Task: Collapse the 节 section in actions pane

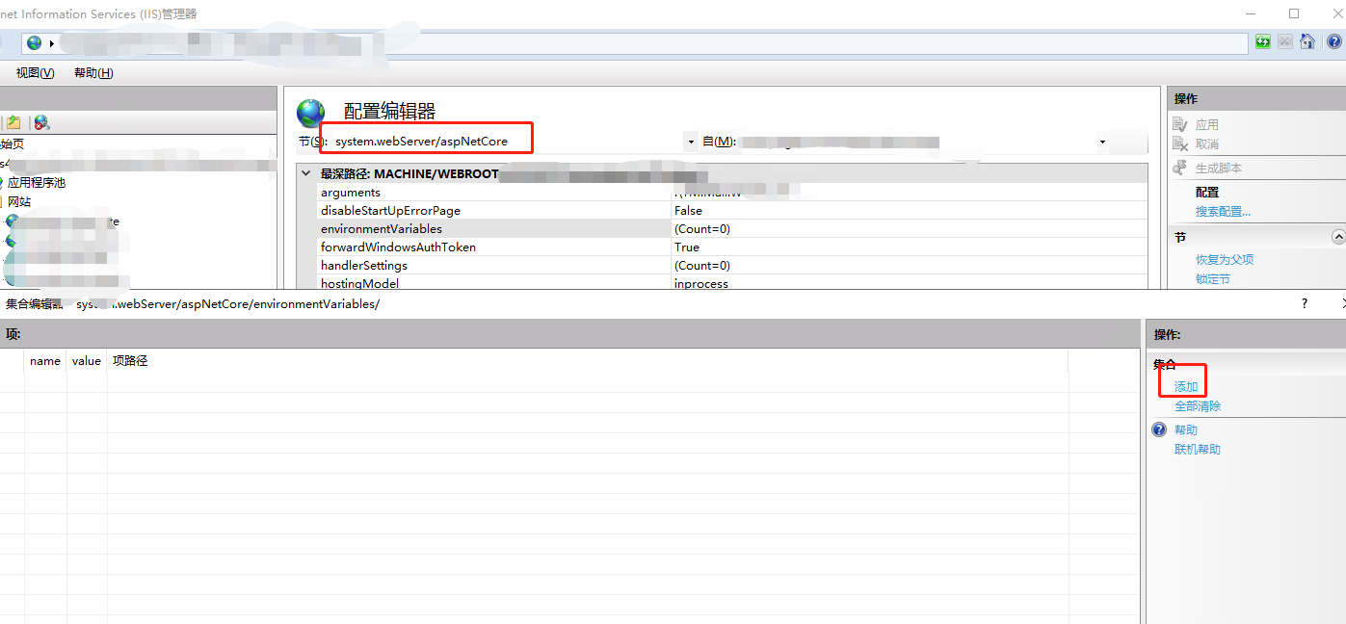Action: [x=1337, y=237]
